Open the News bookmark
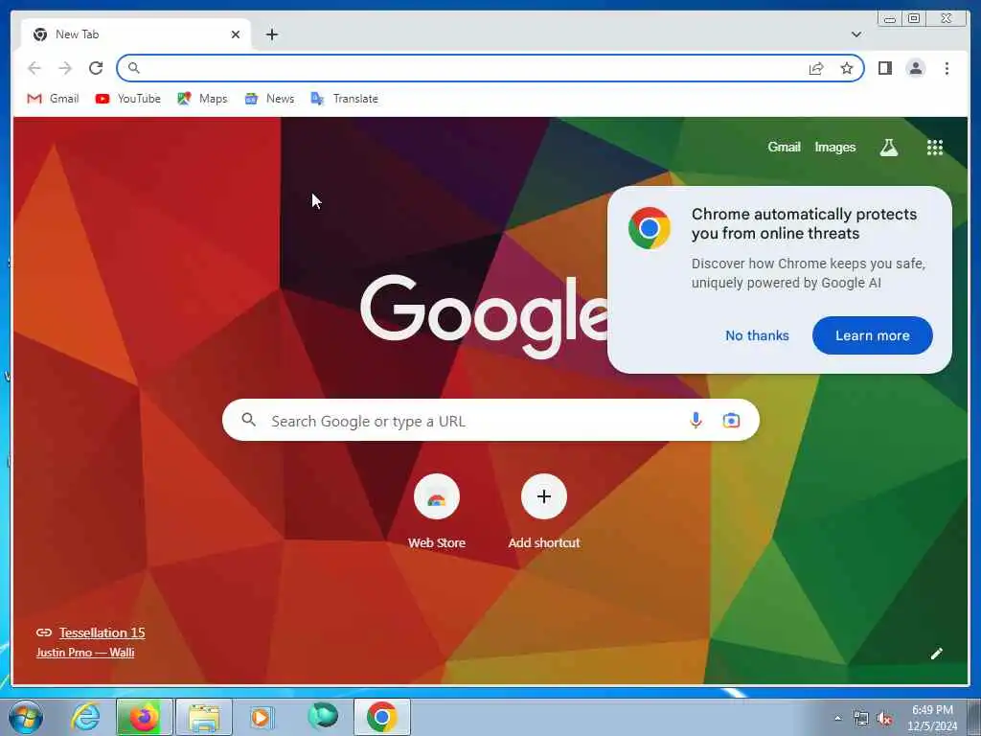 click(269, 99)
